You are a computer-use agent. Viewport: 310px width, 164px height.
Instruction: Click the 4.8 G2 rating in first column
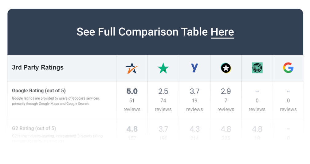pyautogui.click(x=132, y=129)
